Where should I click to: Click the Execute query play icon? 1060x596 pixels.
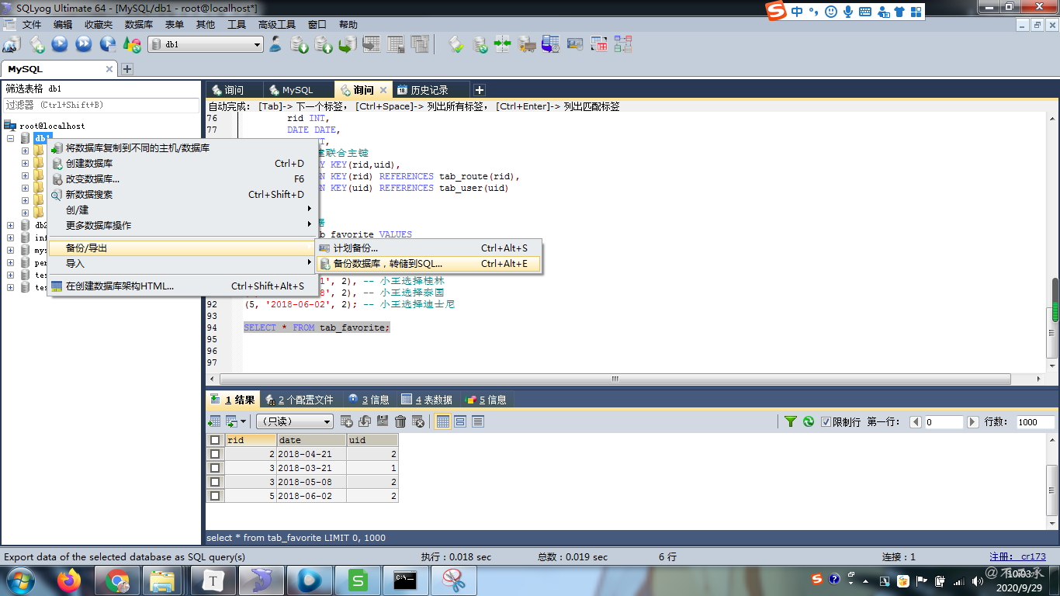pos(60,45)
